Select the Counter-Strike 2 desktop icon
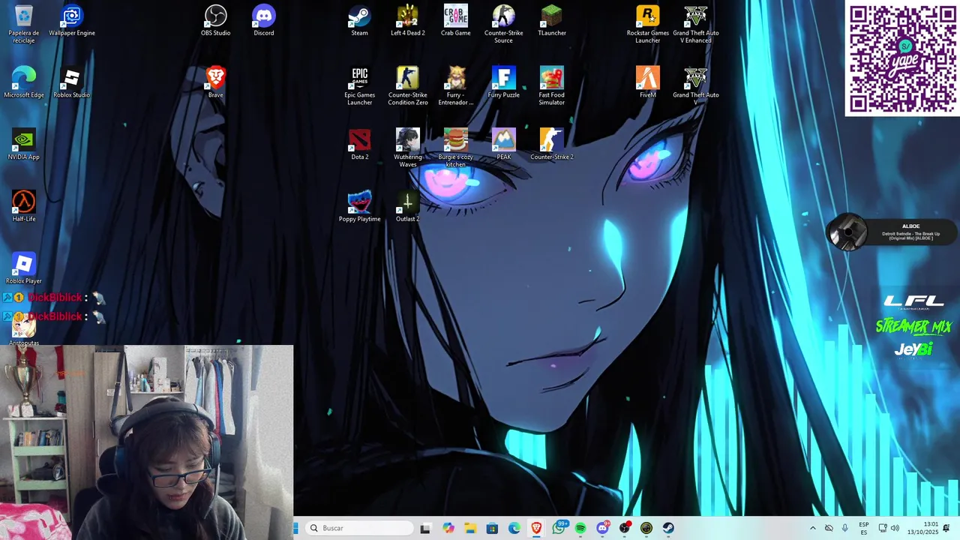The width and height of the screenshot is (960, 540). pos(552,145)
